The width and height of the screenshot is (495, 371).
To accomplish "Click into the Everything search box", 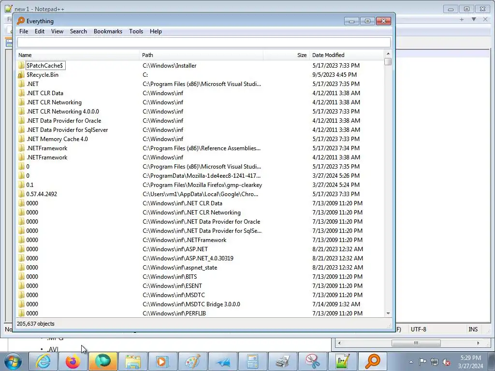I will tap(204, 43).
